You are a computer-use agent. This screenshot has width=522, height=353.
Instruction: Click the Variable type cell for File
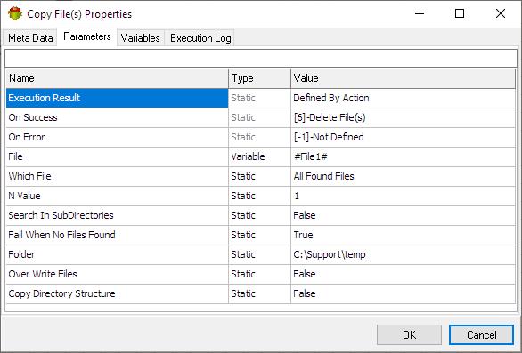[260, 156]
